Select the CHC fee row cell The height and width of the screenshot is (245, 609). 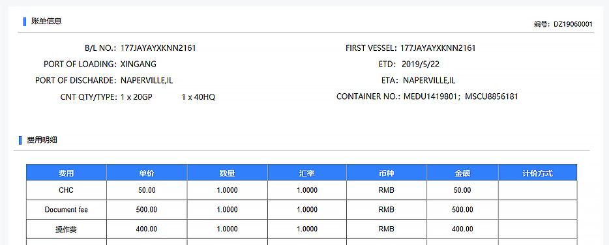click(x=67, y=190)
